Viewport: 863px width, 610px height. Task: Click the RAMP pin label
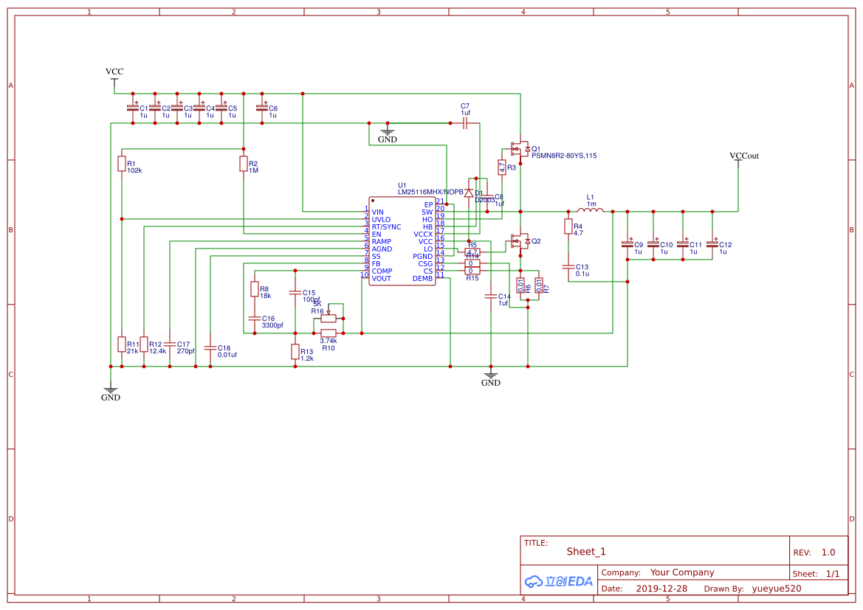click(382, 241)
